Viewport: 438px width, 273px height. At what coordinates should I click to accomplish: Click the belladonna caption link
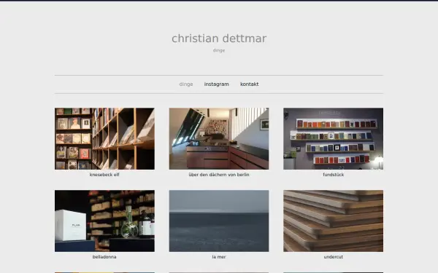[104, 257]
